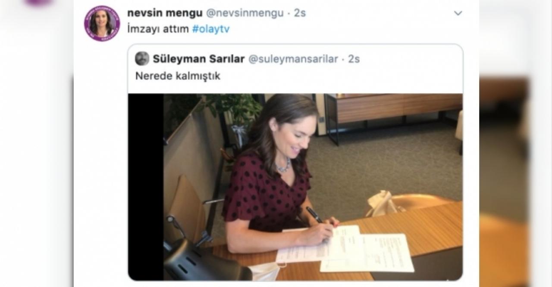Click the pen held in the photo
This screenshot has width=552, height=287.
(x=314, y=215)
